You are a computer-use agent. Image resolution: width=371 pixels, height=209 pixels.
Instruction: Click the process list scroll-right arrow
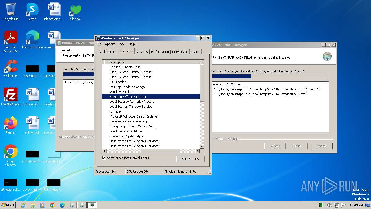[x=197, y=151]
